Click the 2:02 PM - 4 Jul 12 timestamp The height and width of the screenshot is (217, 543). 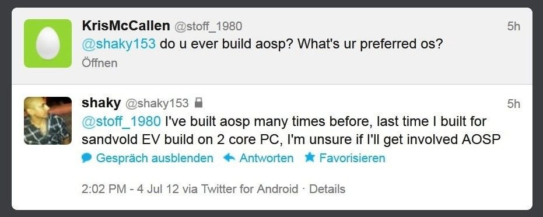click(130, 189)
